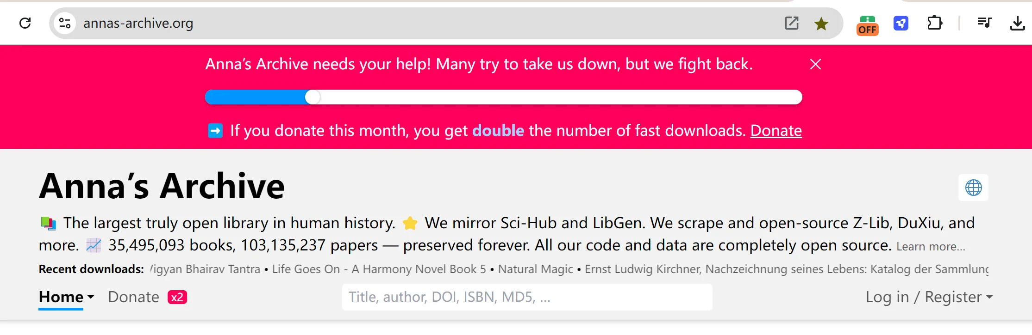Click the Donate link in the banner
This screenshot has height=335, width=1032.
coord(776,131)
